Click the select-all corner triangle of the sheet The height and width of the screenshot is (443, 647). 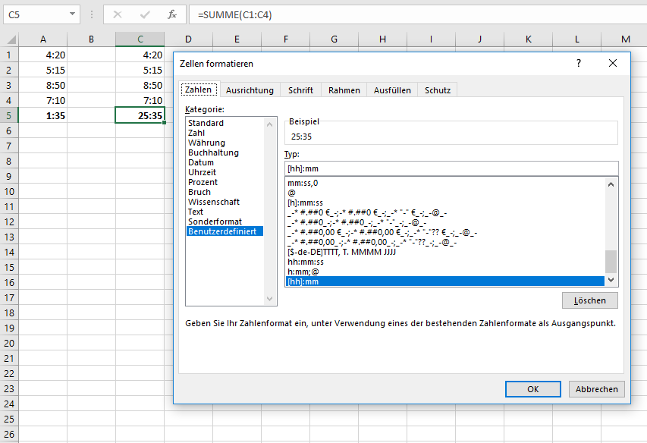(x=11, y=39)
